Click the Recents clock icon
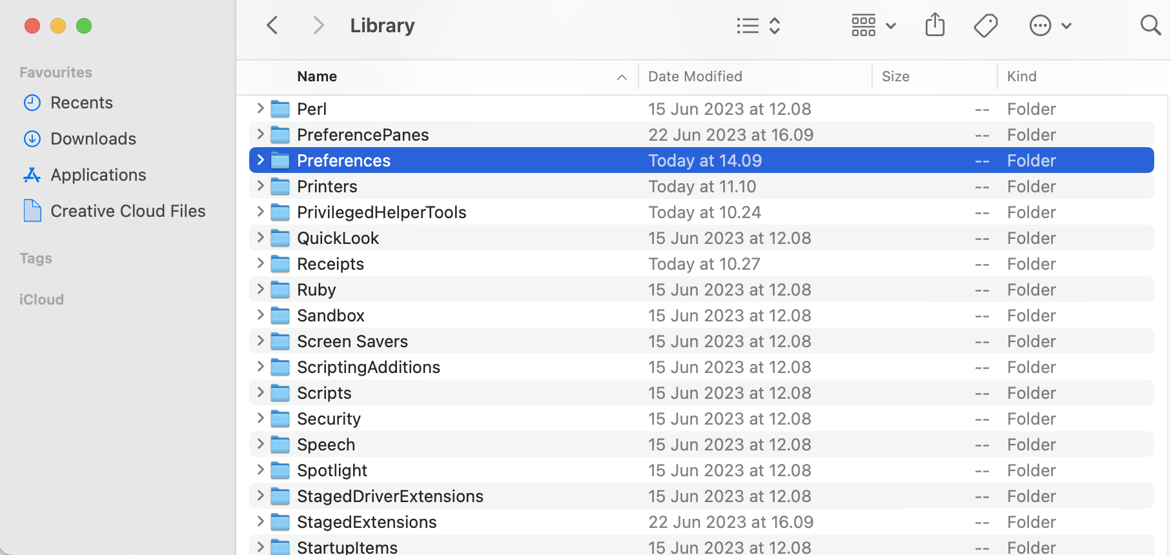Viewport: 1171px width, 555px height. coord(32,103)
